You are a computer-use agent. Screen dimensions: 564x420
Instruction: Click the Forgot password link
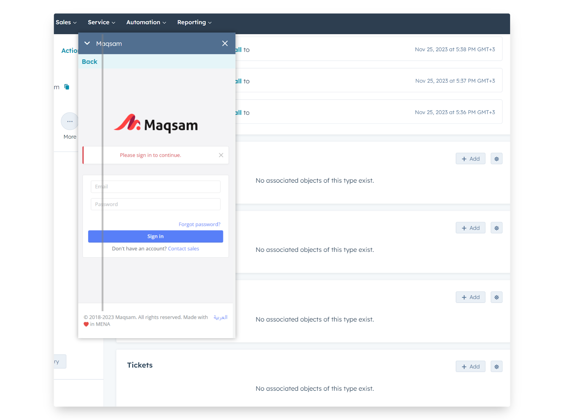point(199,224)
